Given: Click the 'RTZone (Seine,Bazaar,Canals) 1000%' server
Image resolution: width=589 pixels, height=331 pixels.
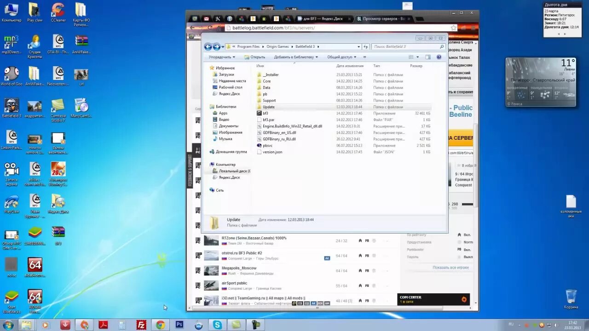Looking at the screenshot, I should coord(254,238).
